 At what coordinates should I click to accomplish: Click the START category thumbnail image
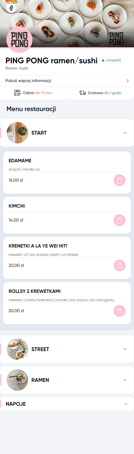[x=17, y=133]
